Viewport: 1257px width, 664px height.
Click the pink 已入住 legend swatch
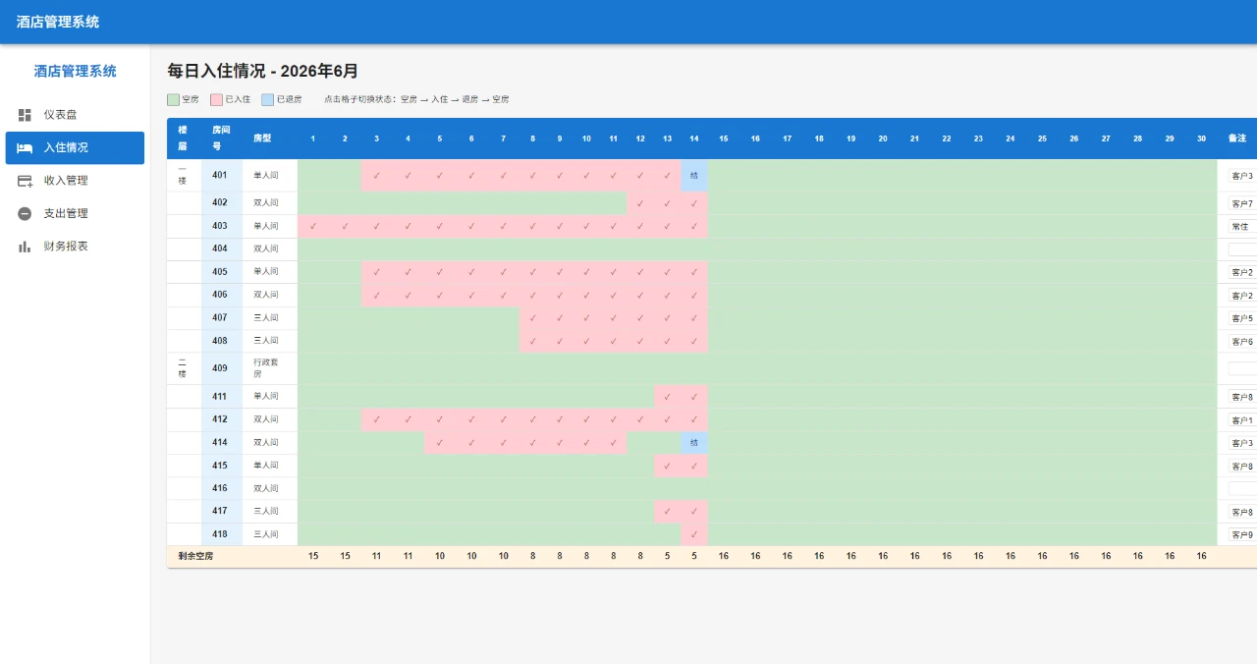(x=216, y=99)
